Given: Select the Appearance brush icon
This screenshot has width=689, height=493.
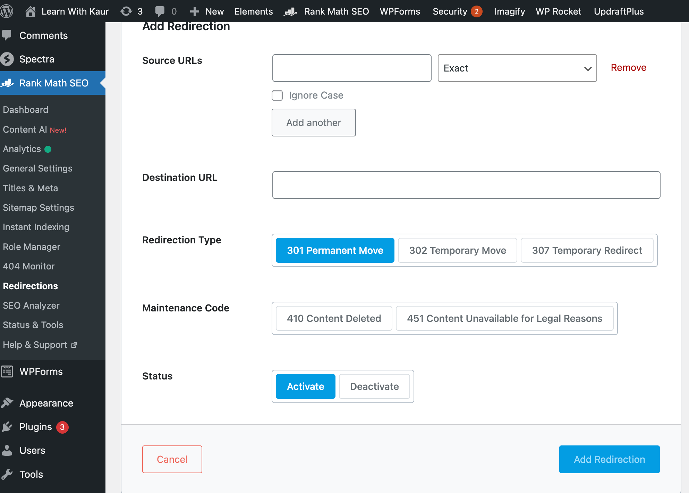Looking at the screenshot, I should pyautogui.click(x=8, y=403).
